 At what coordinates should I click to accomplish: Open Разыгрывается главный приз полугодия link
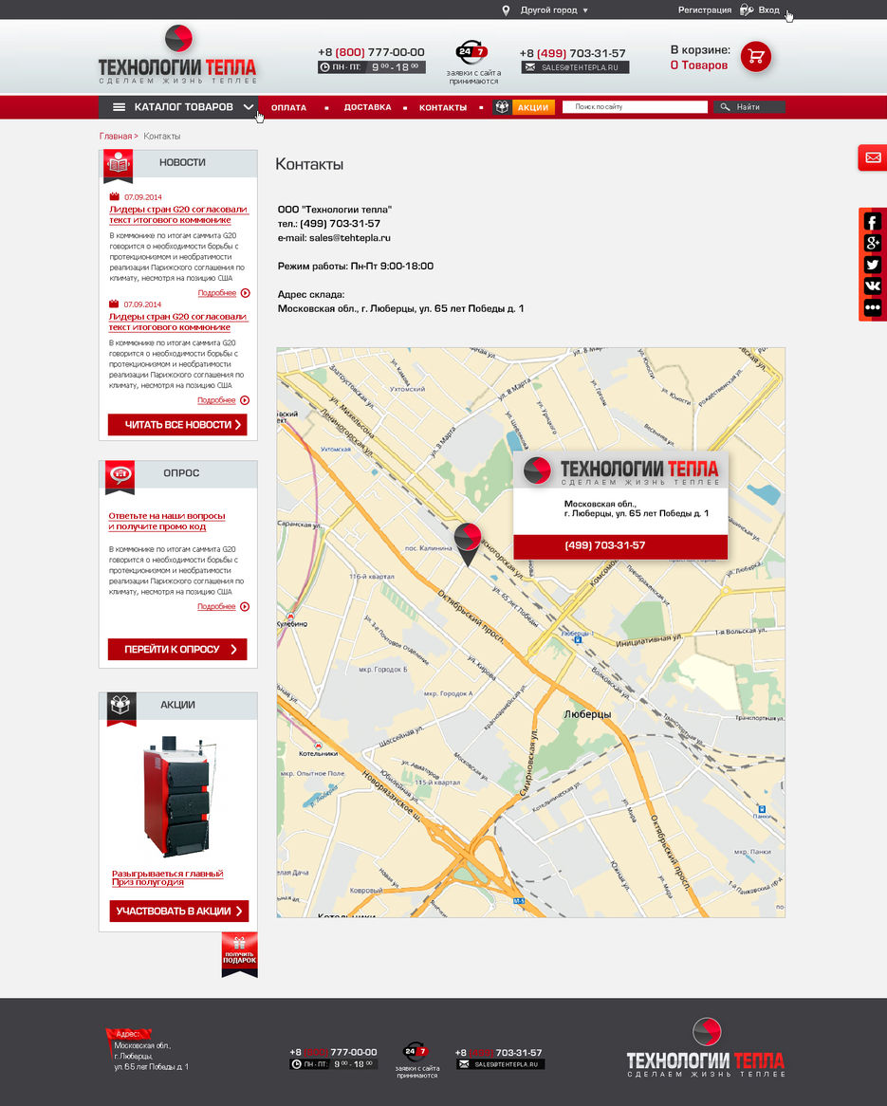point(167,877)
